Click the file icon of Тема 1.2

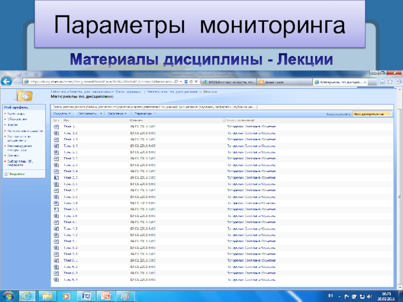[56, 133]
